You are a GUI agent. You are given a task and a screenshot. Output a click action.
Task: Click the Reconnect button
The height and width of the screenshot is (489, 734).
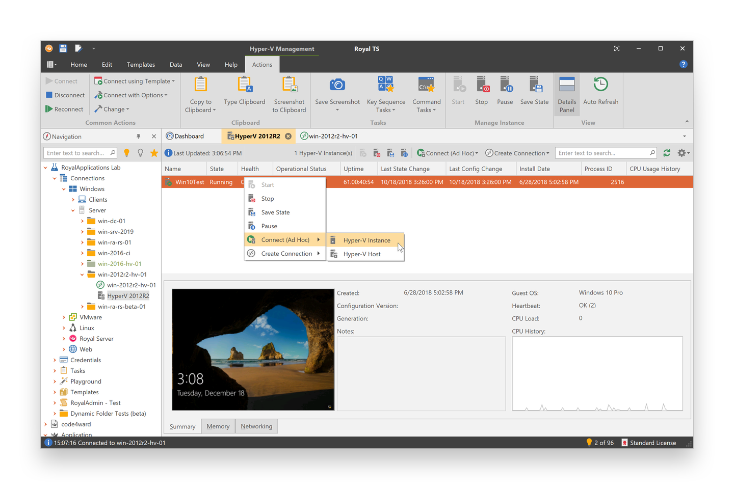tap(65, 108)
